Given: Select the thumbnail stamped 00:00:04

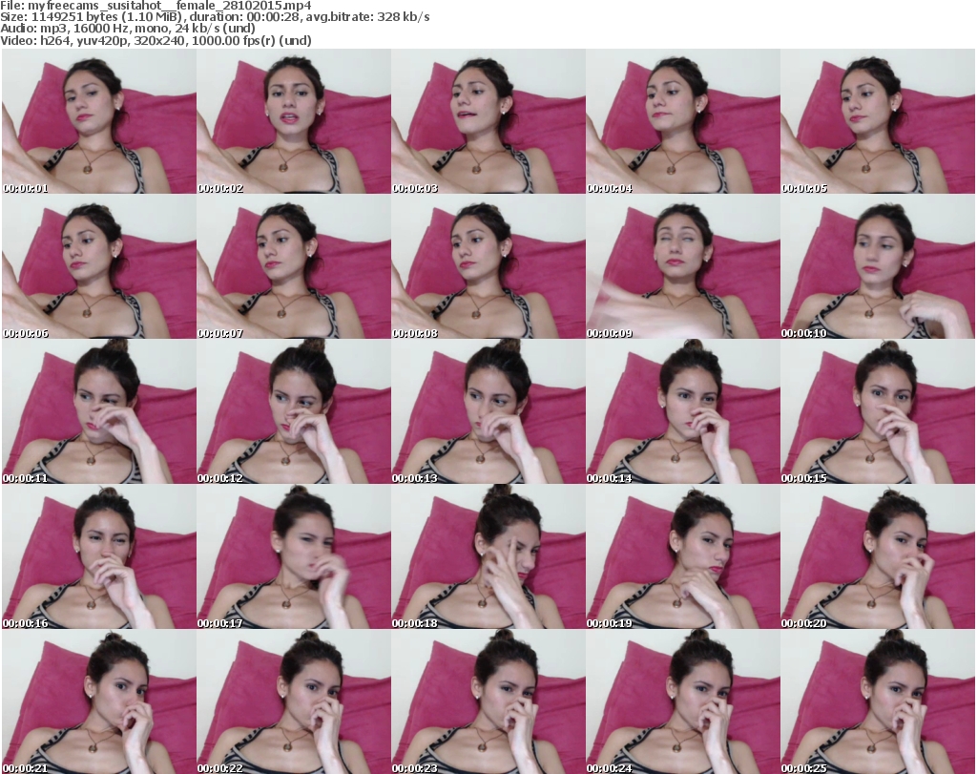Looking at the screenshot, I should [x=683, y=121].
